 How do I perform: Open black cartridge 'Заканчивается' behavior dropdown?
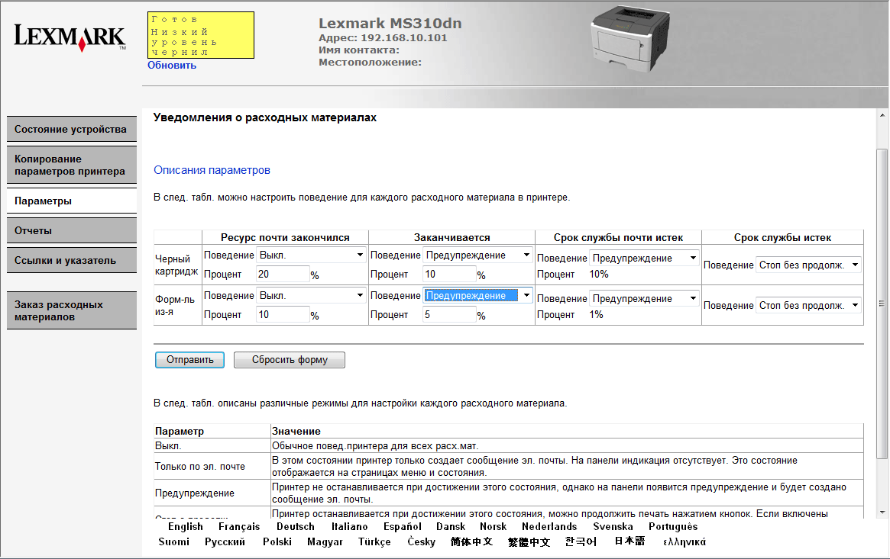click(x=478, y=255)
